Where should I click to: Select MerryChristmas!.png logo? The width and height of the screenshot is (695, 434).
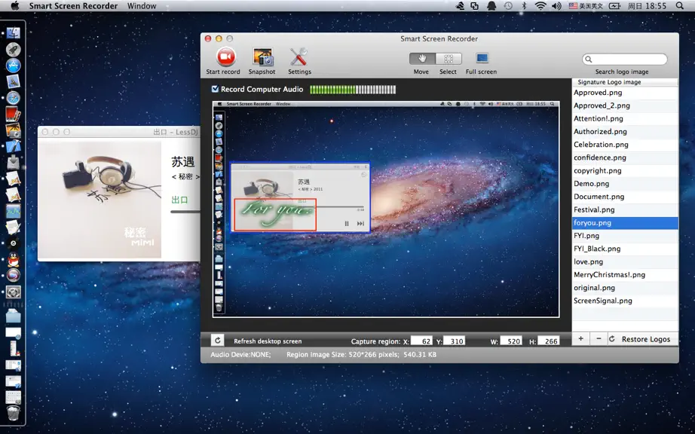click(x=625, y=274)
